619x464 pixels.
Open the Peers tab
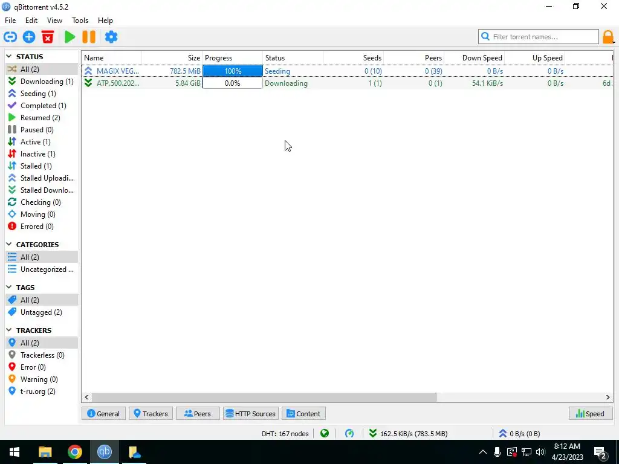point(198,413)
